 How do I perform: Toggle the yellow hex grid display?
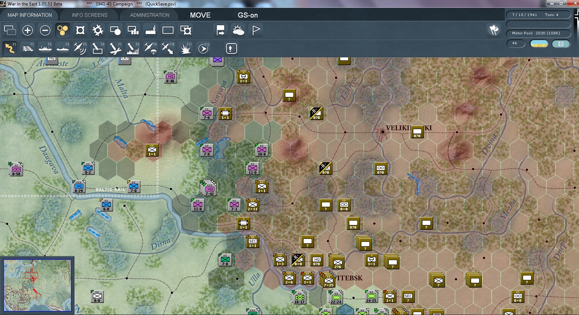(x=63, y=30)
